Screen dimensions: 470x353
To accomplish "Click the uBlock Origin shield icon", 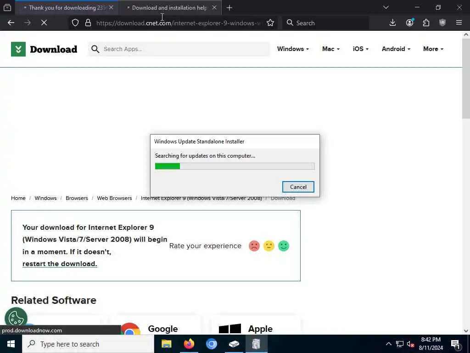I will point(442,23).
